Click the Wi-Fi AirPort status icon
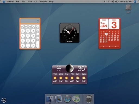This screenshot has height=104, width=139. click(109, 2)
